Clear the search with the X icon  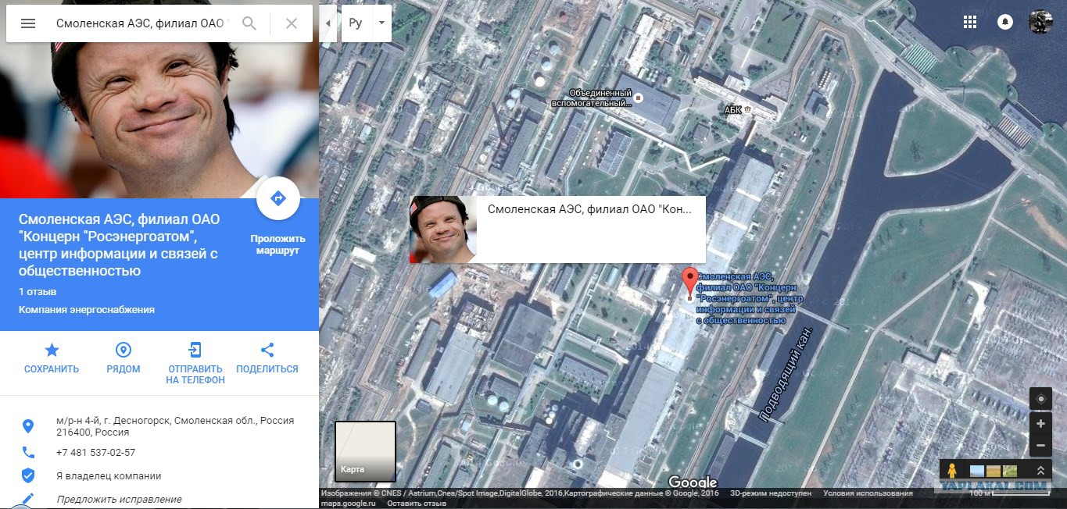(x=292, y=23)
